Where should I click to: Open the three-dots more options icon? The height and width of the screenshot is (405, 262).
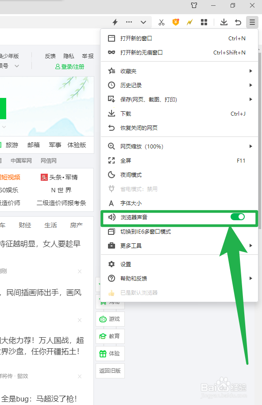tap(129, 22)
